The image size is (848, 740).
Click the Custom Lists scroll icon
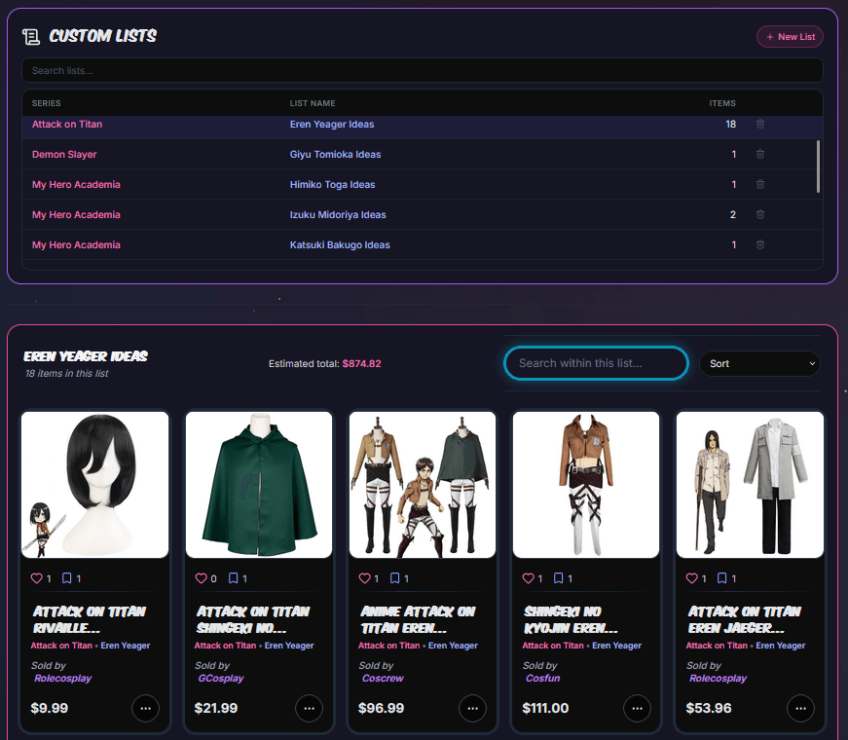click(x=31, y=37)
